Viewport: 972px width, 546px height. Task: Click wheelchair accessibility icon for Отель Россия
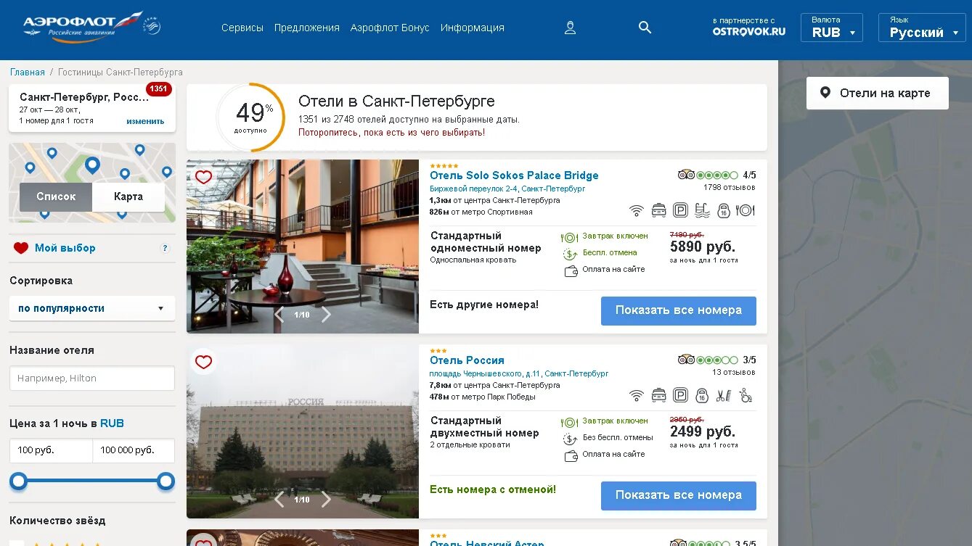click(746, 395)
